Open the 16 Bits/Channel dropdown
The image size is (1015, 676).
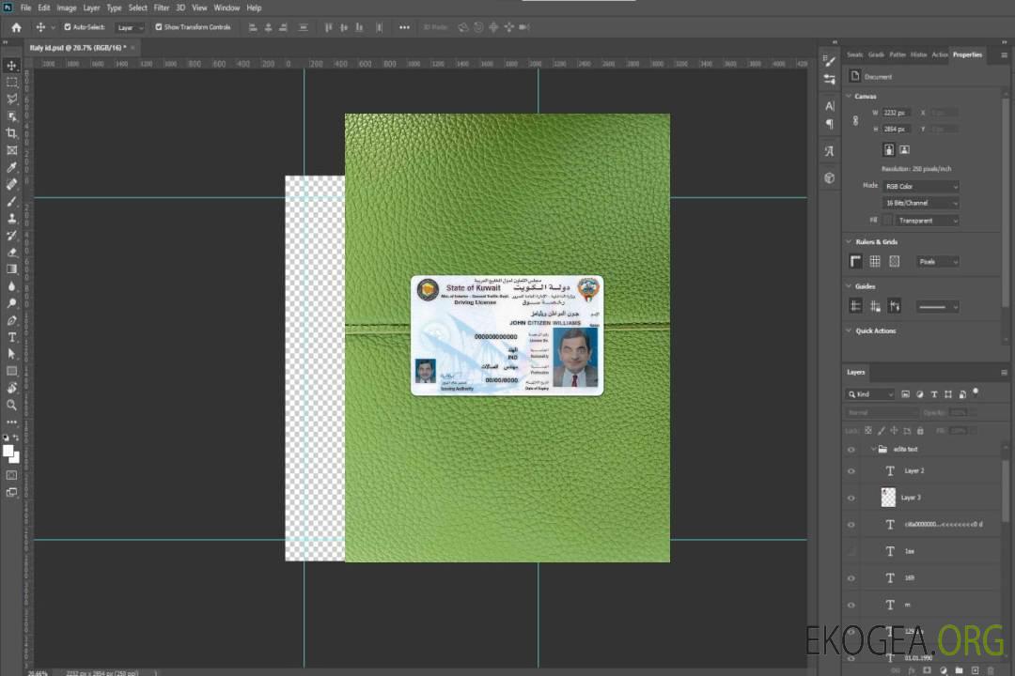coord(920,203)
